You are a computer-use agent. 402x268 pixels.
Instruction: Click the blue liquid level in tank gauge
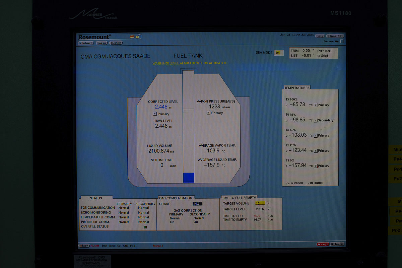[189, 177]
